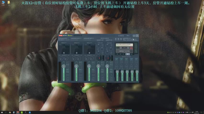Fast forward the cassette player
204x114 pixels.
pyautogui.click(x=120, y=54)
